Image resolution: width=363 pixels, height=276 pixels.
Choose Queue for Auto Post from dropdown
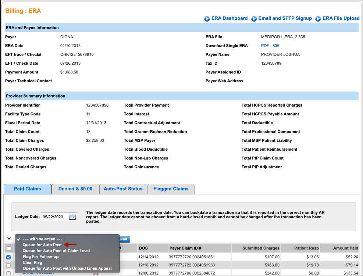pyautogui.click(x=42, y=245)
